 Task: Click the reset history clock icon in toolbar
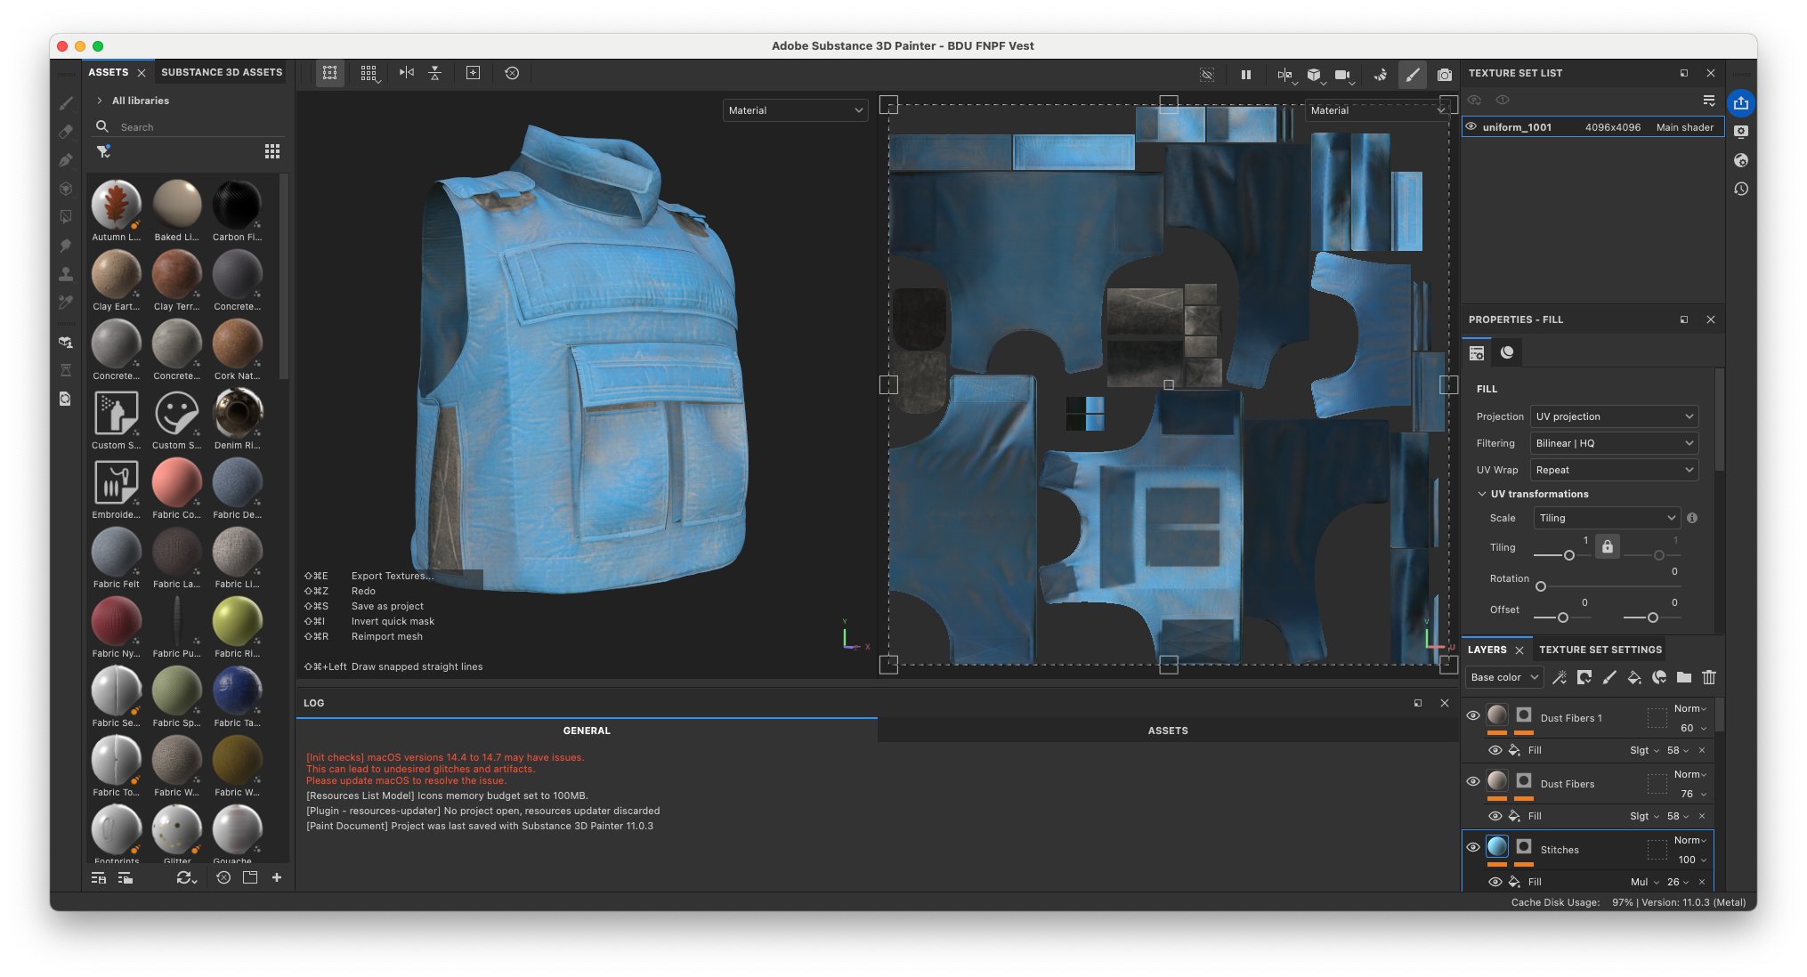[x=512, y=73]
